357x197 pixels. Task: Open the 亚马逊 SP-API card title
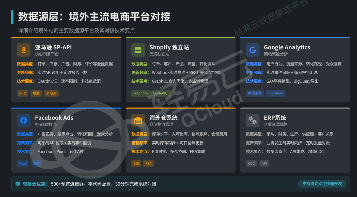[53, 47]
